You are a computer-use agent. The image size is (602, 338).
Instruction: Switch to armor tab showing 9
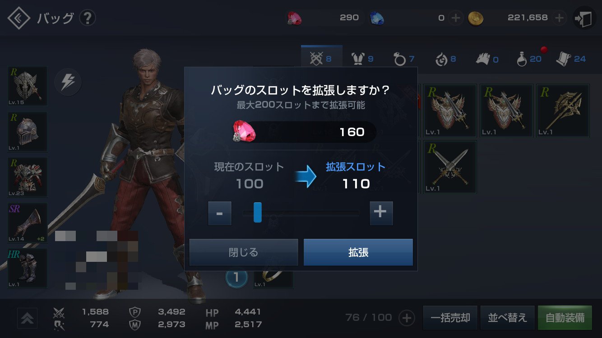pos(363,59)
